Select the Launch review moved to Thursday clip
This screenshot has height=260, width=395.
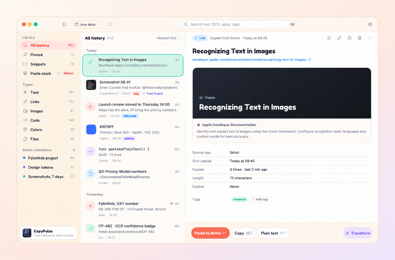click(133, 110)
